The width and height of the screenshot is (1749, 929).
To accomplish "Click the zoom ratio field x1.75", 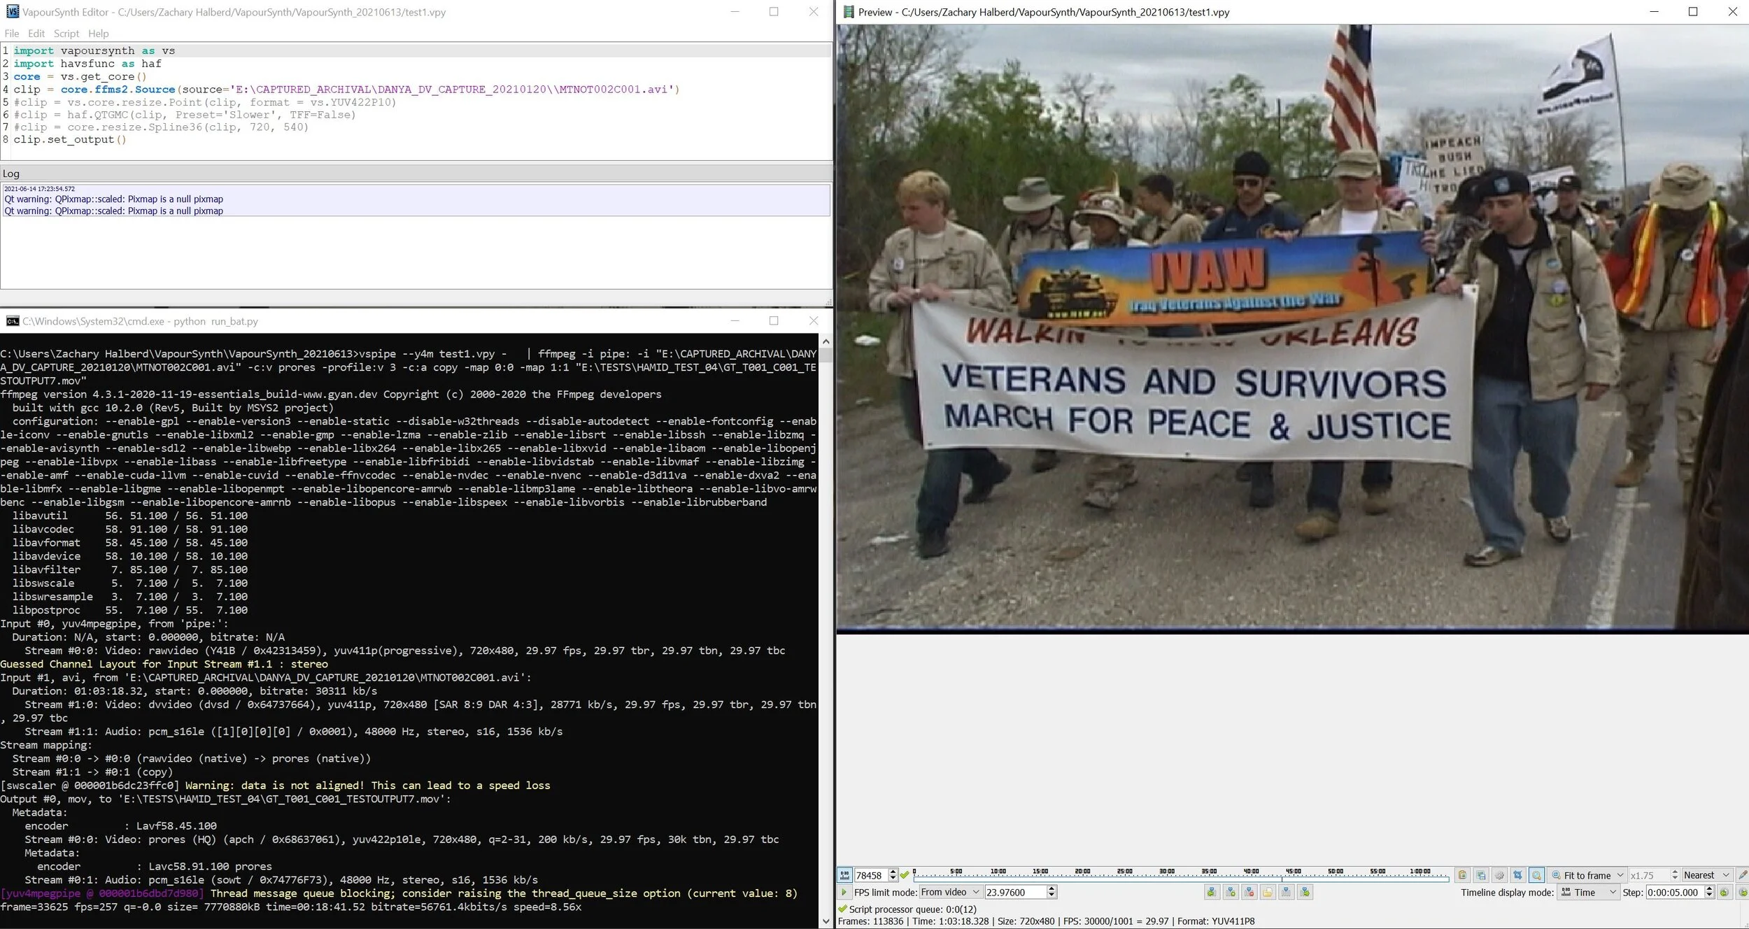I will pyautogui.click(x=1649, y=875).
